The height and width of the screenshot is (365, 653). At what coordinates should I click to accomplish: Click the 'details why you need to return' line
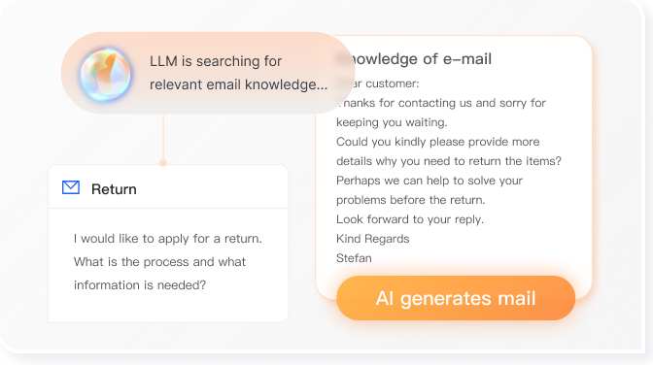click(449, 161)
